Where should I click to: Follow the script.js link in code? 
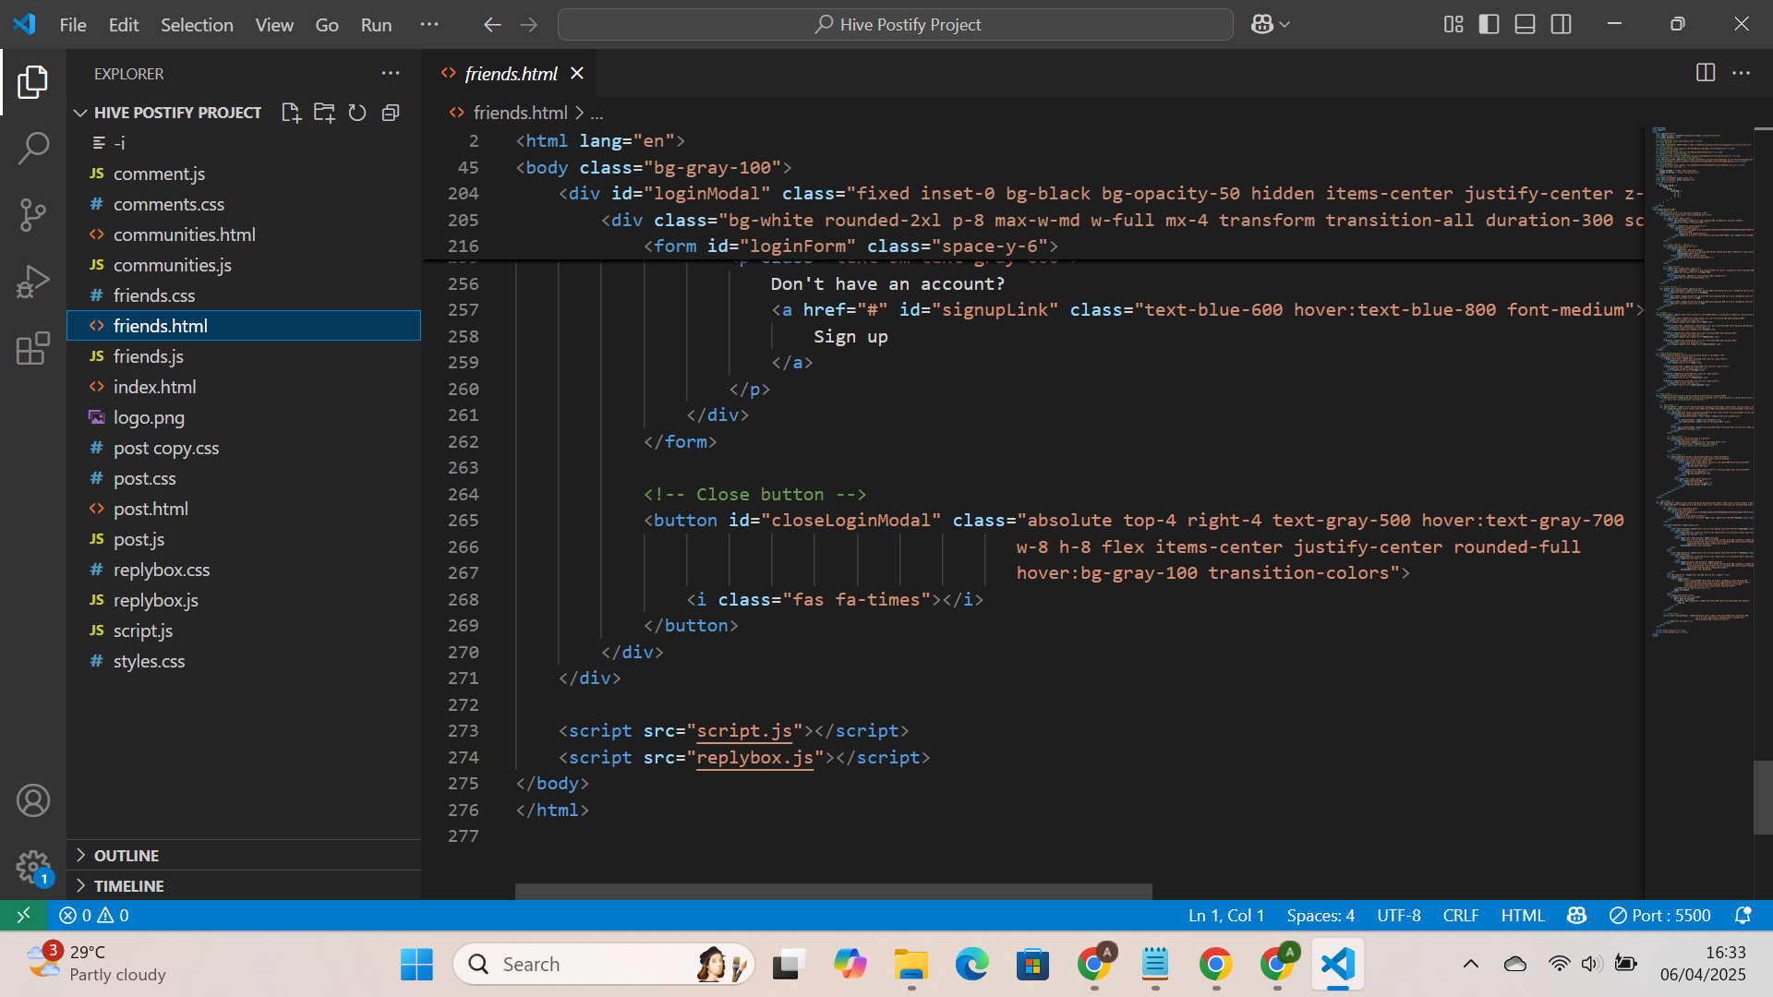[x=744, y=730]
